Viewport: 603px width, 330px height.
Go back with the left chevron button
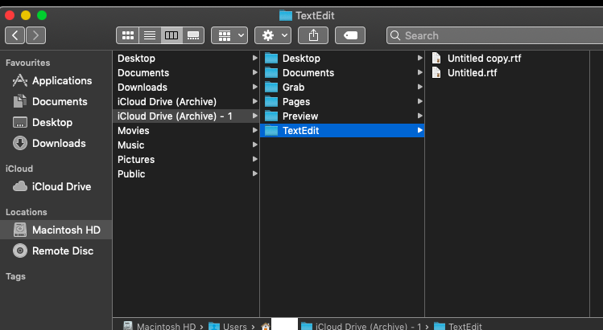click(15, 35)
